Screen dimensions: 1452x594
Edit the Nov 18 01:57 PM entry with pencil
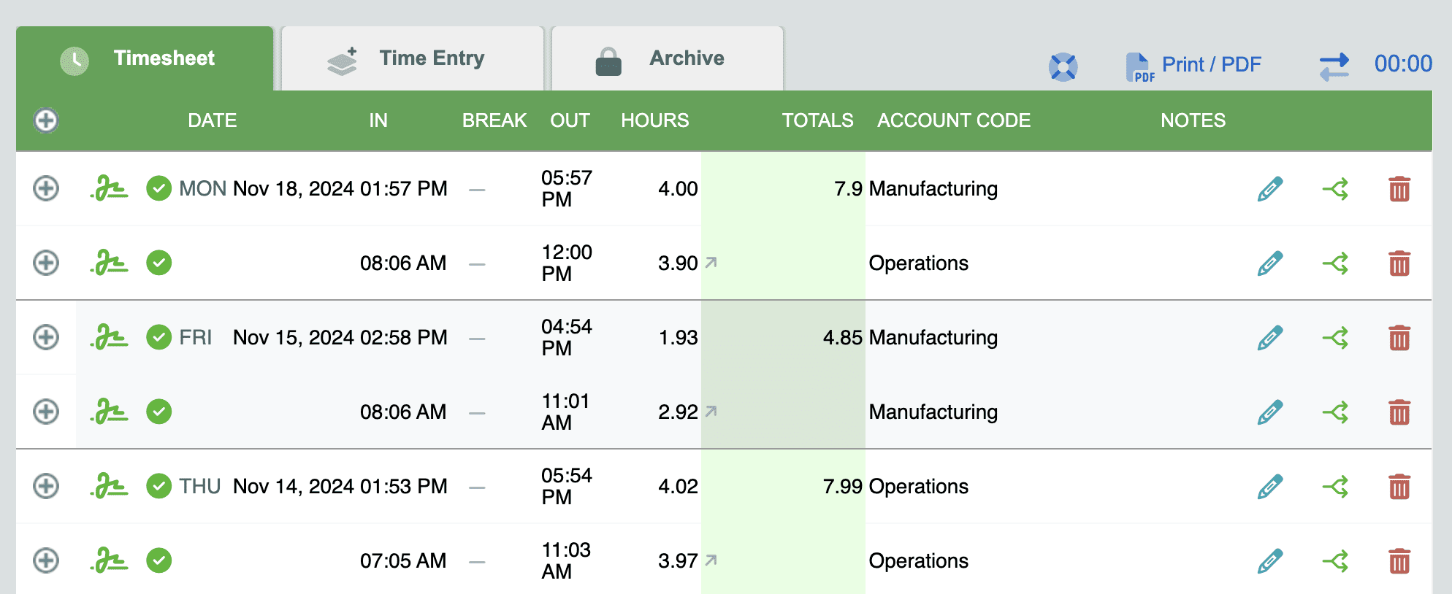[x=1270, y=189]
